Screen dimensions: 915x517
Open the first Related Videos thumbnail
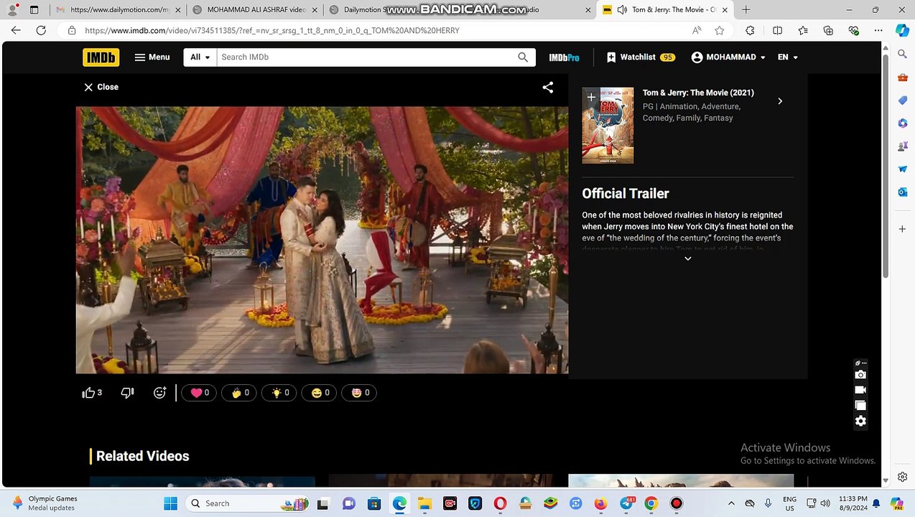[203, 481]
